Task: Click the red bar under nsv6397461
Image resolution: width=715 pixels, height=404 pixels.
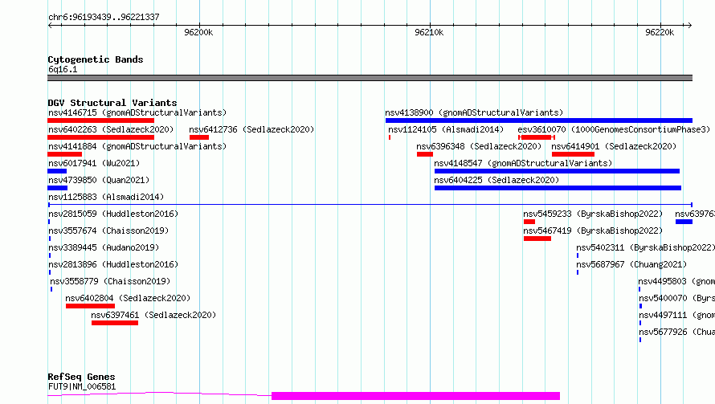Action: coord(114,323)
